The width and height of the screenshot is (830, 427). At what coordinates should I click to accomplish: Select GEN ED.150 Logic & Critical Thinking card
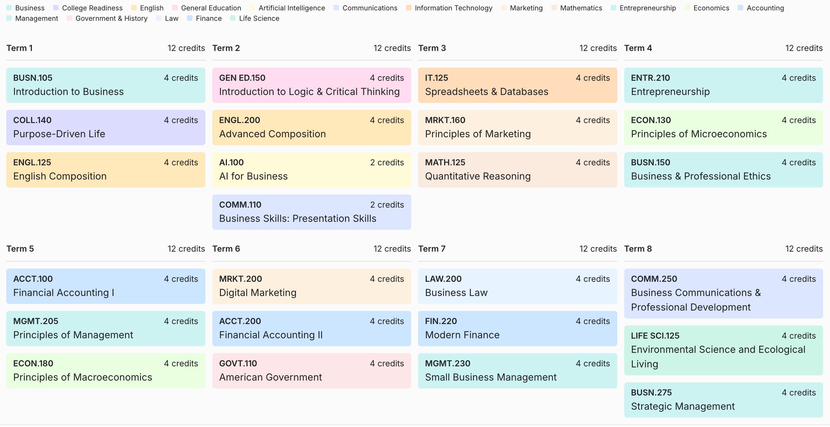click(x=311, y=85)
